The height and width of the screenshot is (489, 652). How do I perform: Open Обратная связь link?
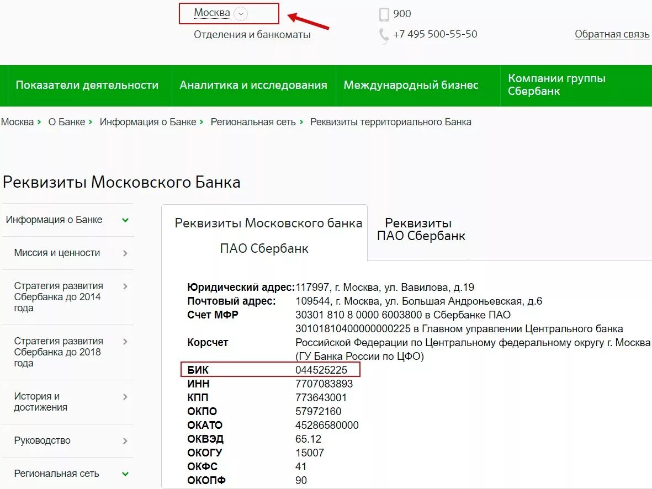(612, 34)
